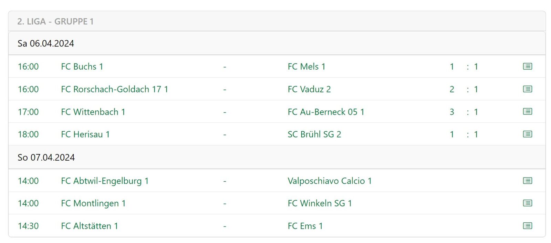551x243 pixels.
Task: Open match details icon for FC Buchs game
Action: (527, 66)
